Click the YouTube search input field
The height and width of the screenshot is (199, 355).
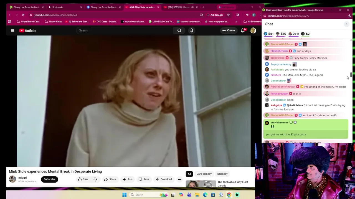125,30
